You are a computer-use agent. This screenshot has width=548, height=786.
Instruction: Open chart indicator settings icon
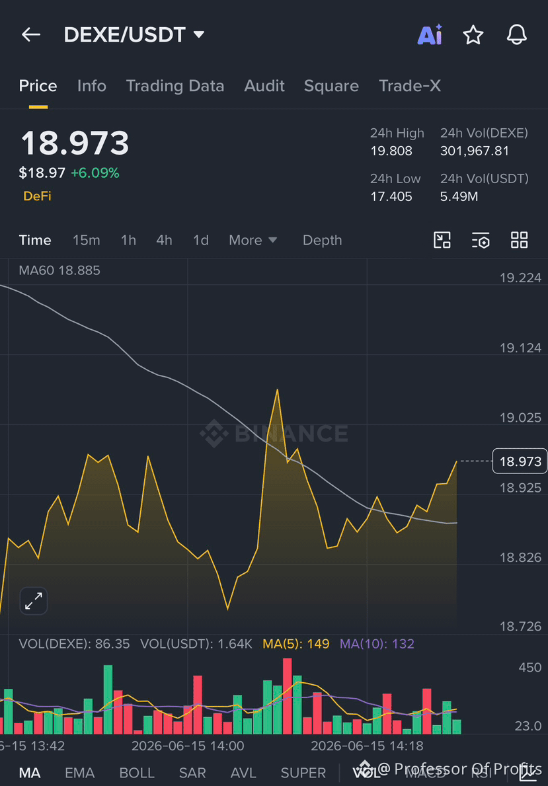(481, 240)
